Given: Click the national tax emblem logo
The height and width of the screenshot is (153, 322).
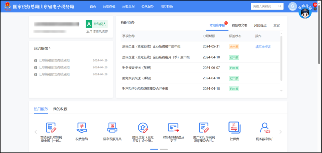Looking at the screenshot, I should 7,6.
